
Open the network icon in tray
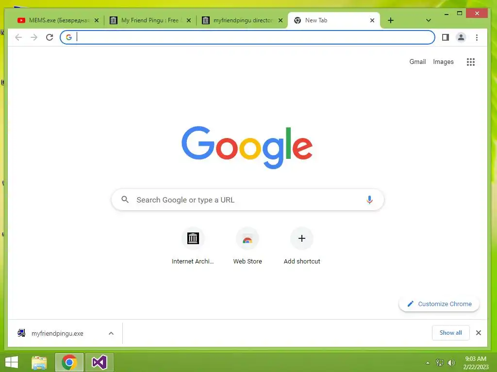coord(440,362)
